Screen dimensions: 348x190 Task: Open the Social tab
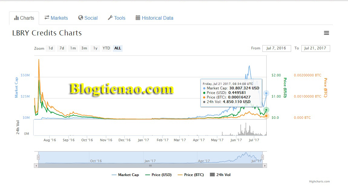(x=88, y=18)
